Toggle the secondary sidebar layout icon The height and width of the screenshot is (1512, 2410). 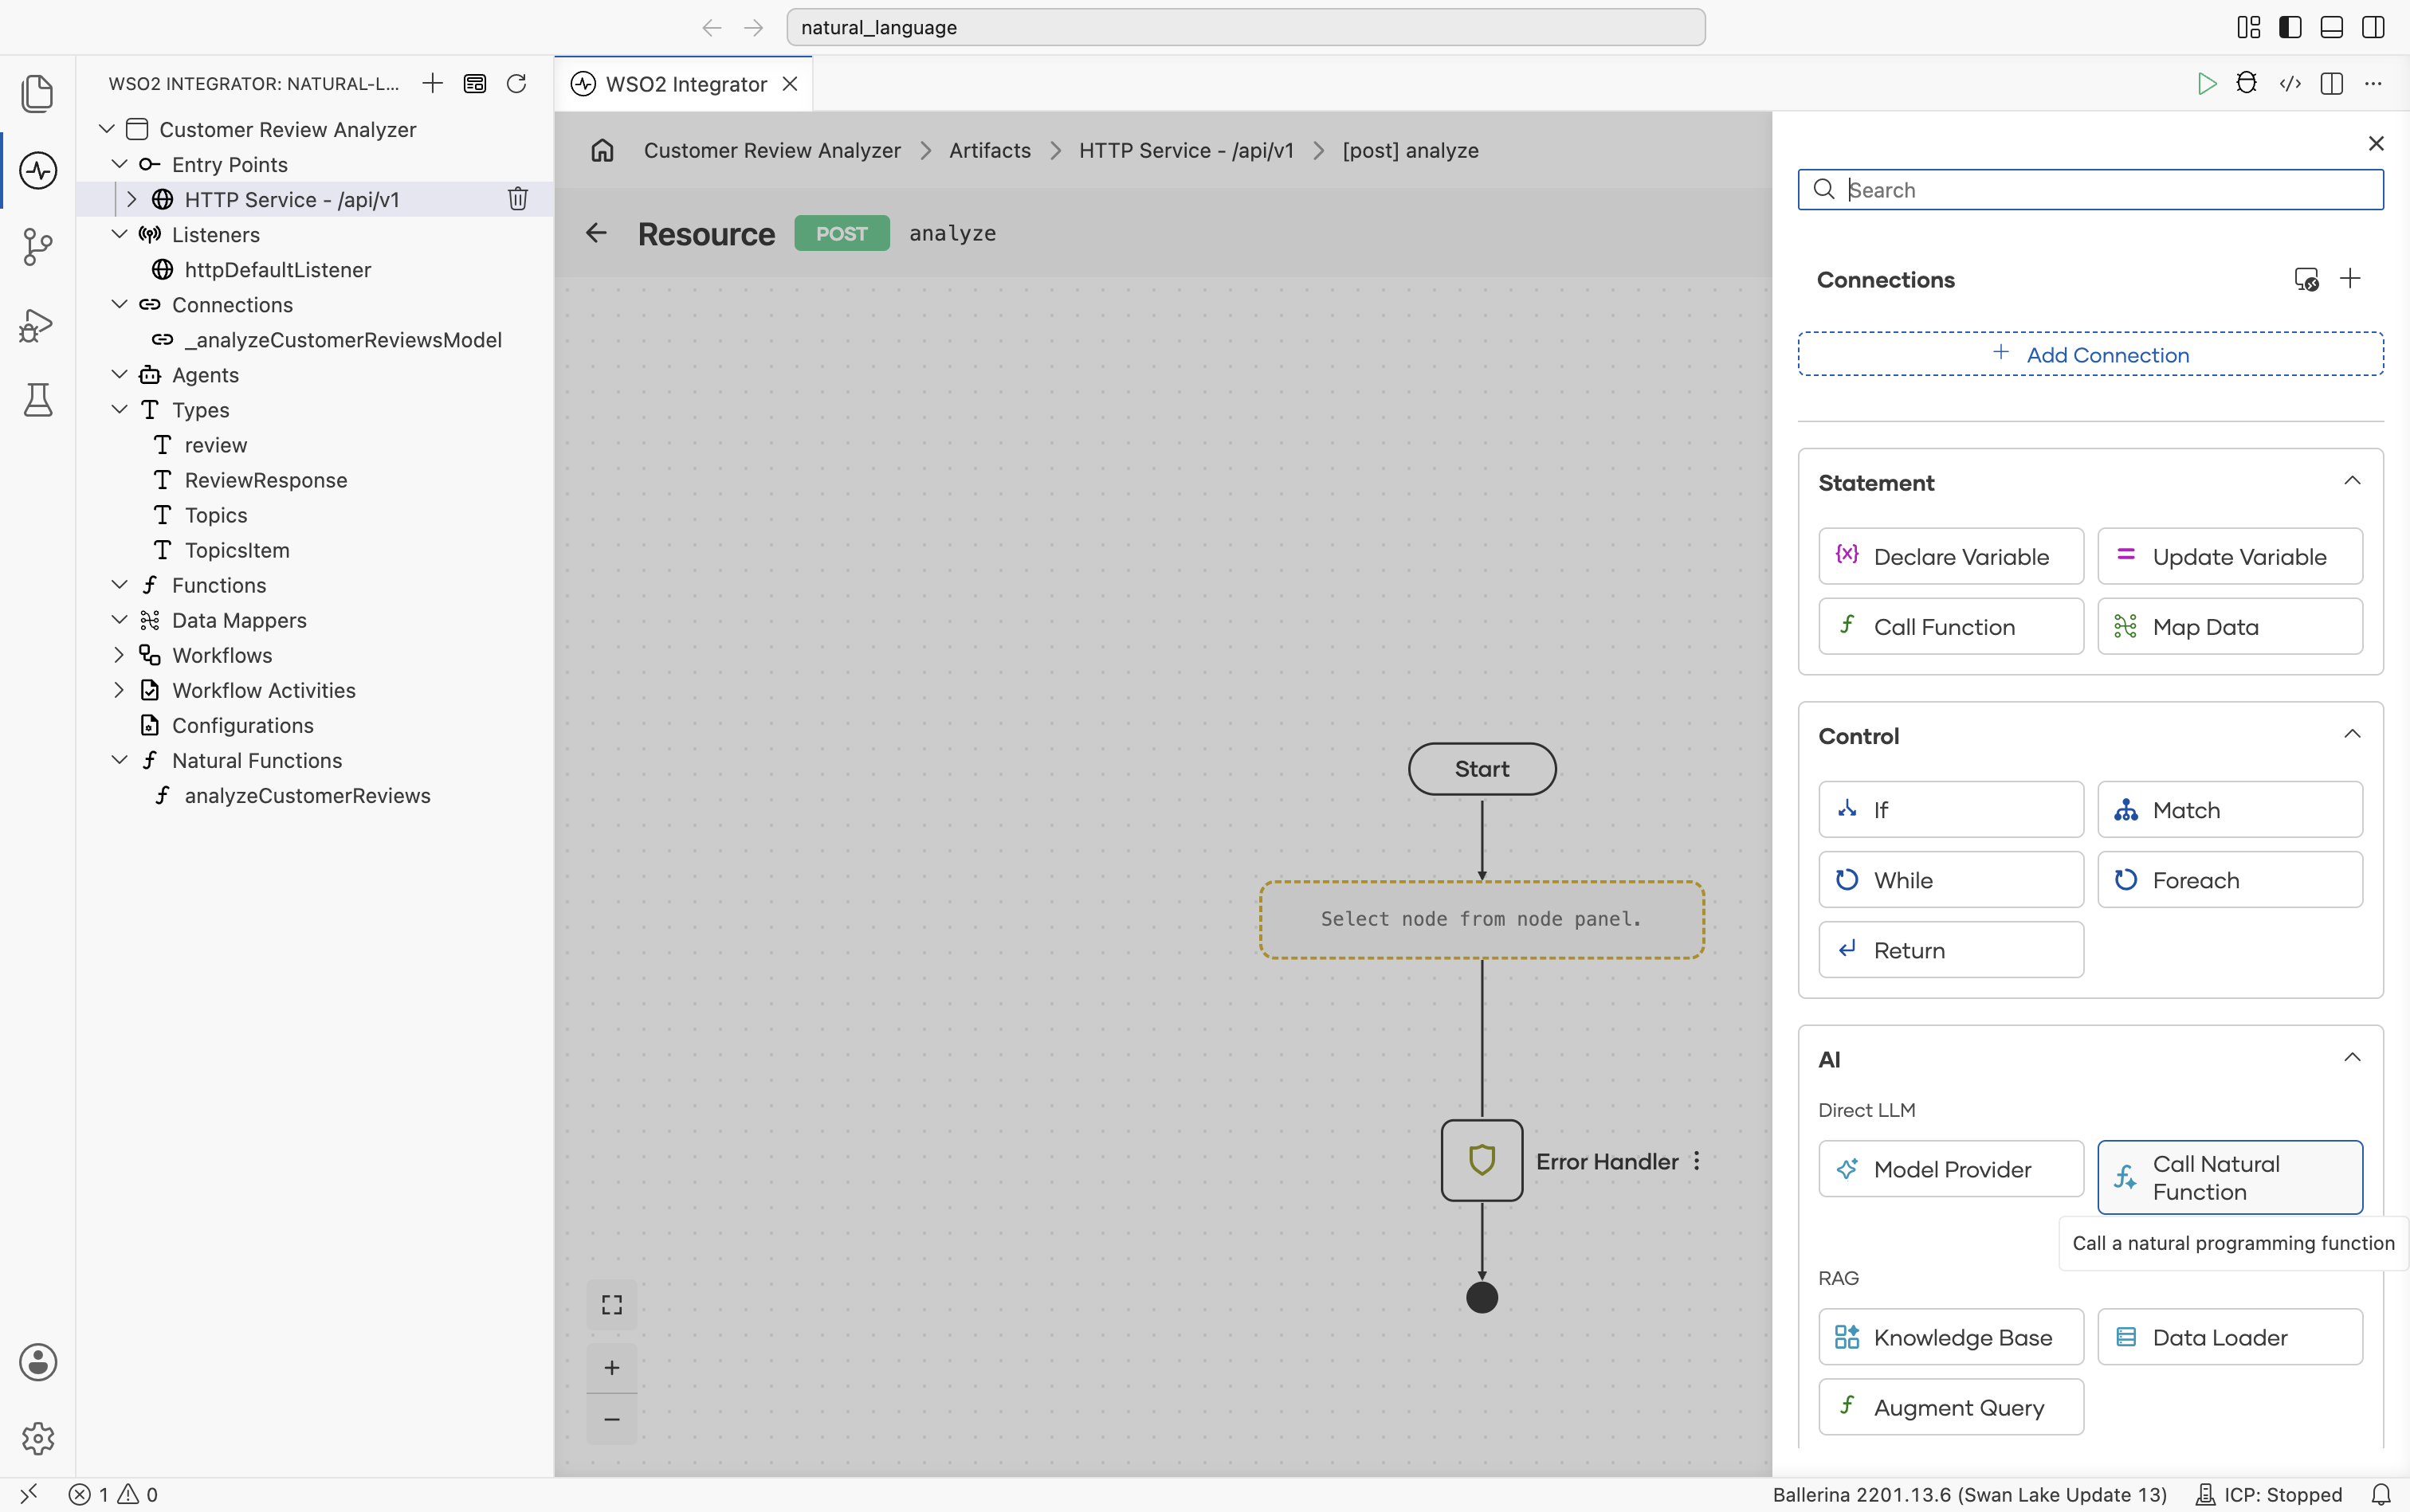point(2373,27)
